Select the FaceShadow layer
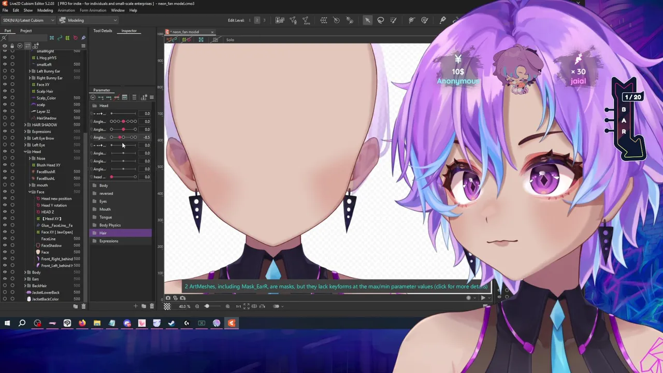 (51, 246)
